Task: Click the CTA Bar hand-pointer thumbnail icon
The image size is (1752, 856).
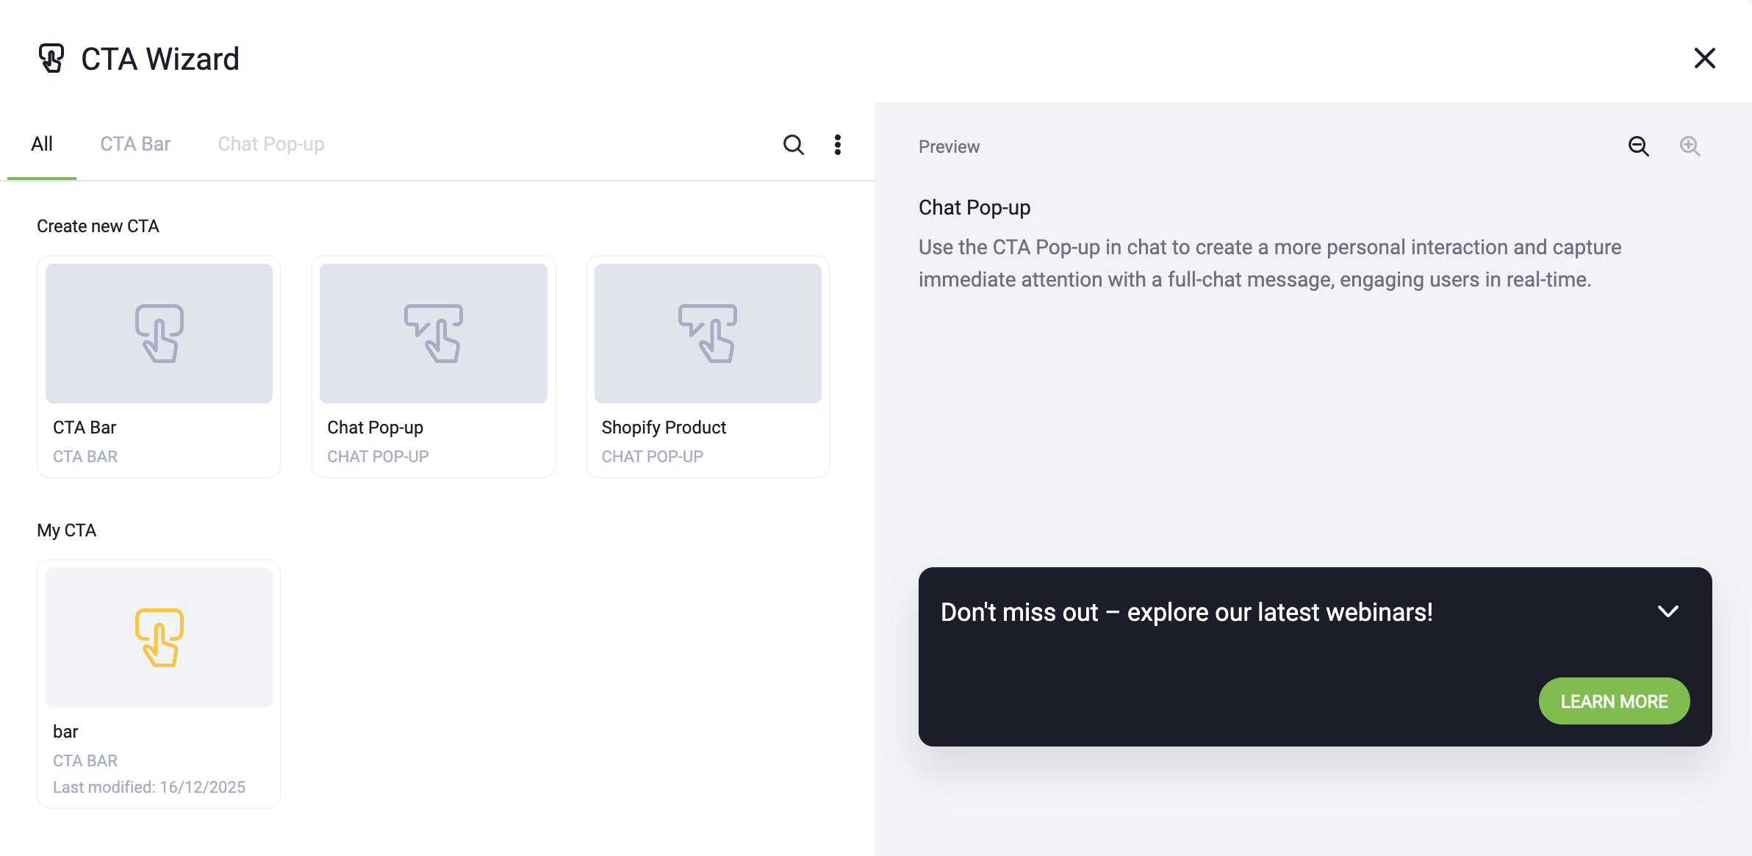Action: 159,333
